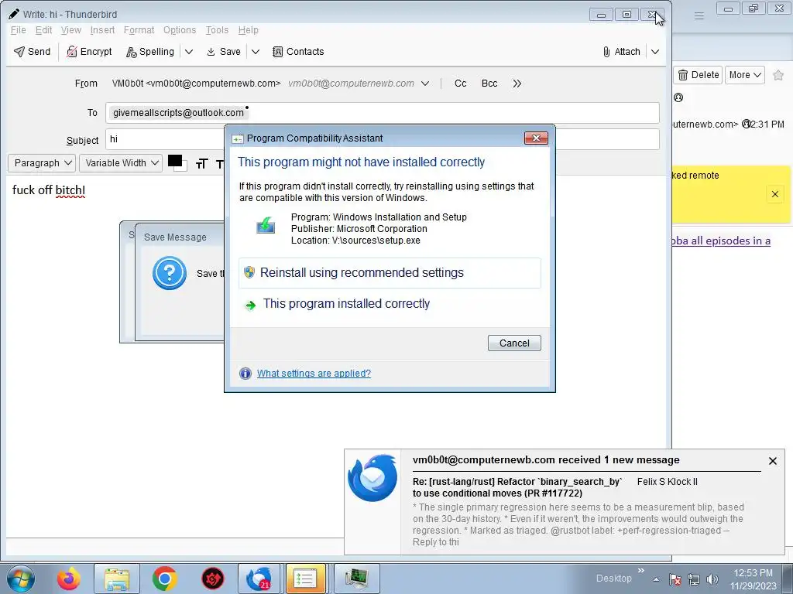Click the To recipient field
This screenshot has width=793, height=594.
383,113
